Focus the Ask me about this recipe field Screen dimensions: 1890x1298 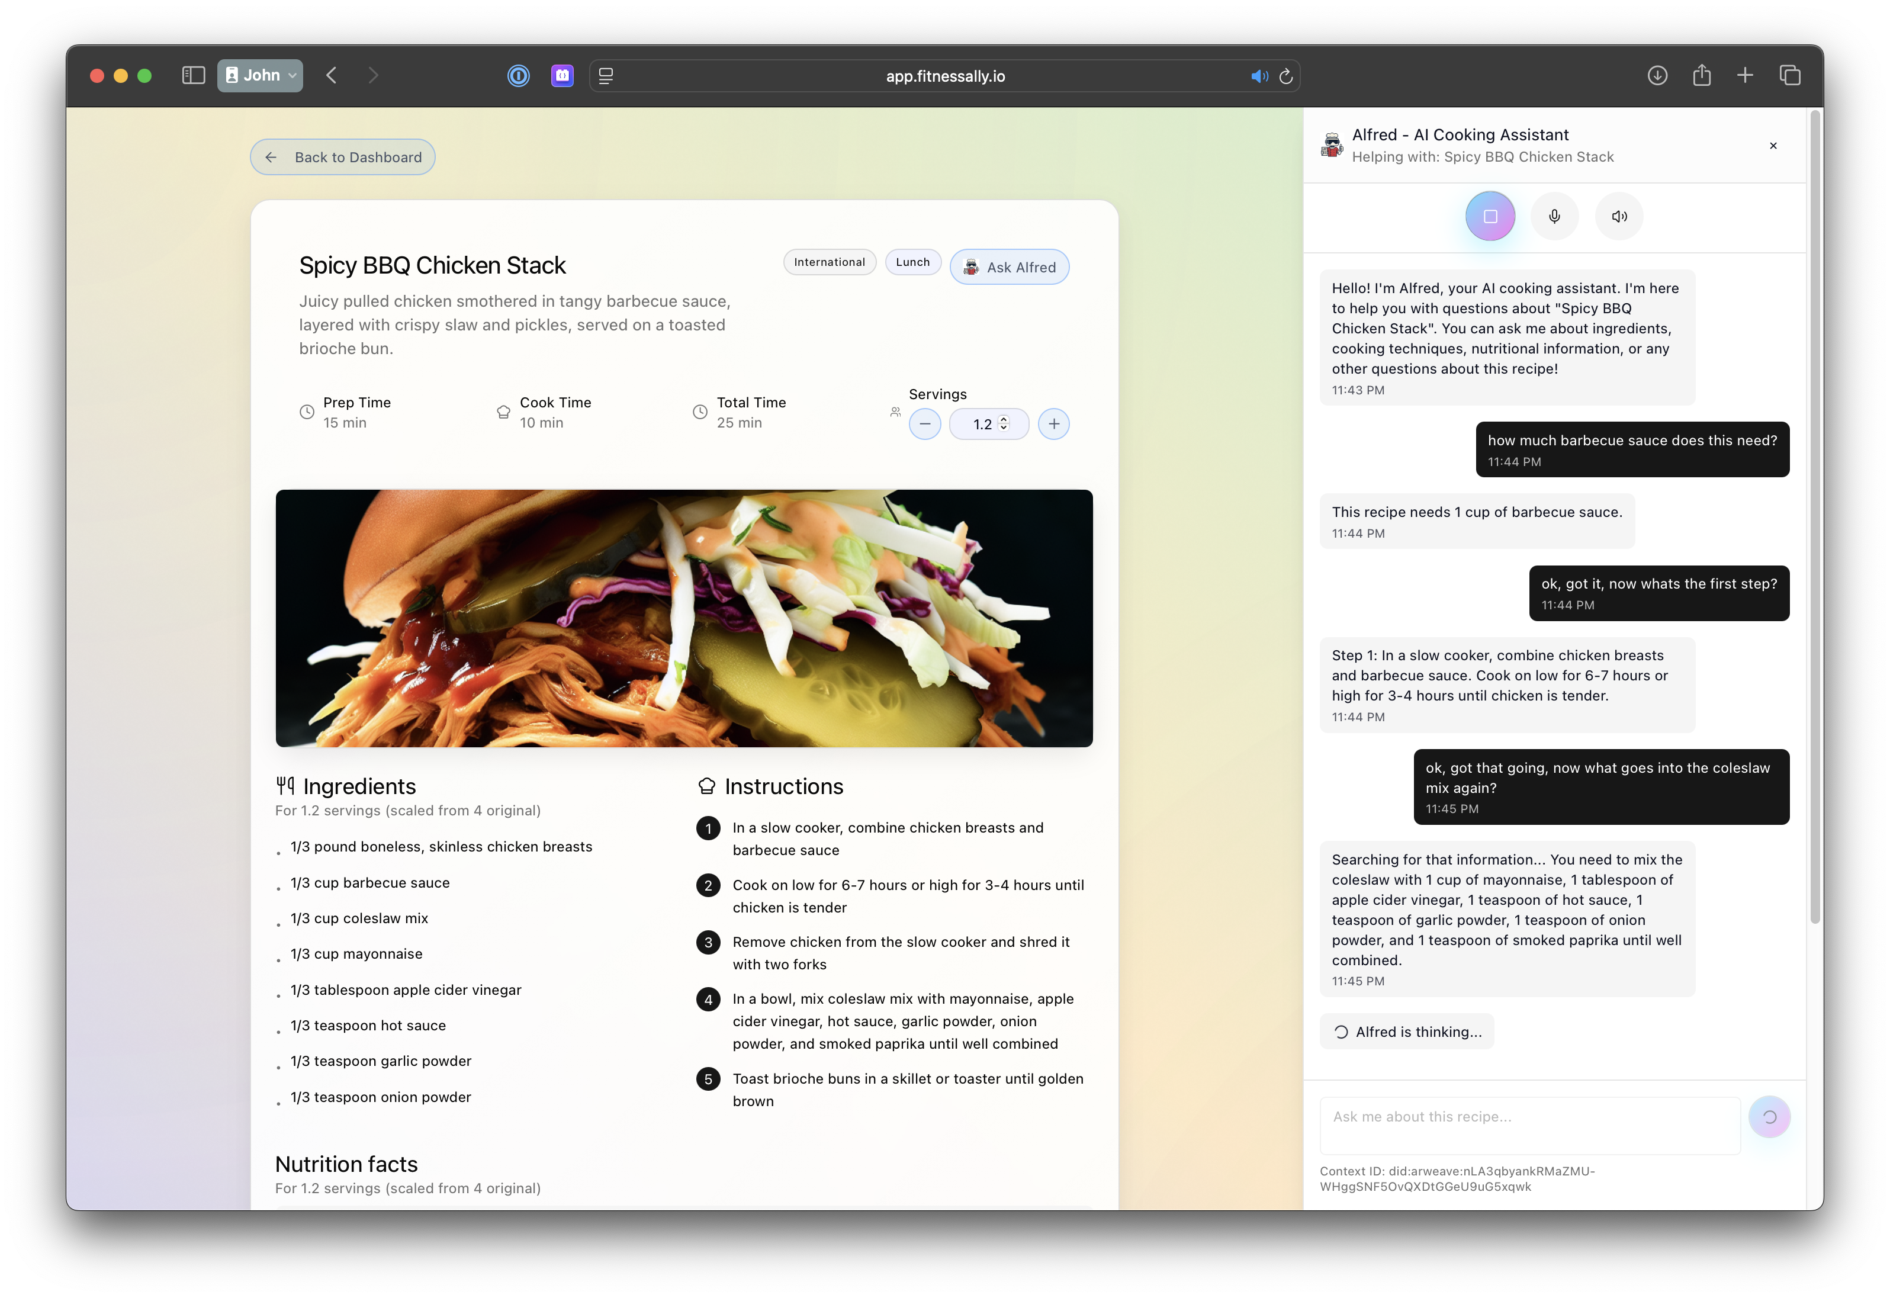1529,1124
